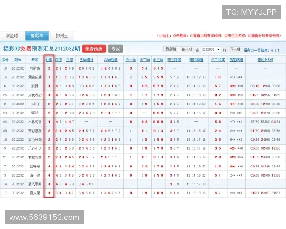
Task: Select expert 清风明月 in row 14
Action: click(35, 184)
